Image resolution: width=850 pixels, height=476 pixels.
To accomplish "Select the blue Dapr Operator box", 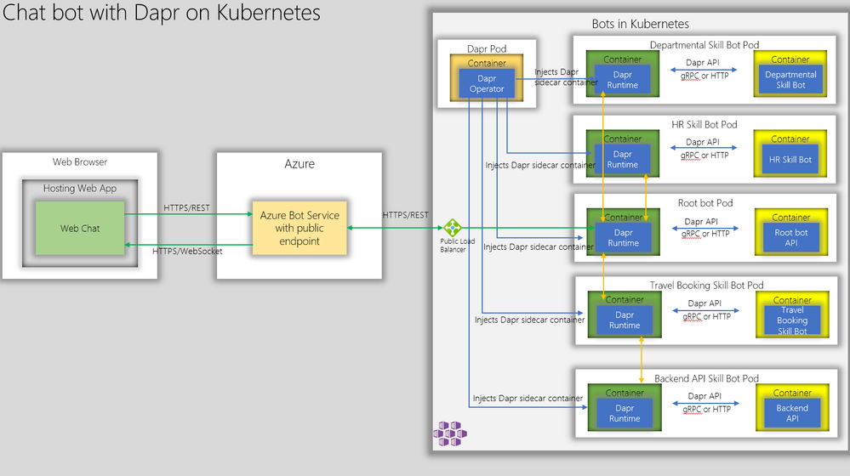I will (487, 83).
